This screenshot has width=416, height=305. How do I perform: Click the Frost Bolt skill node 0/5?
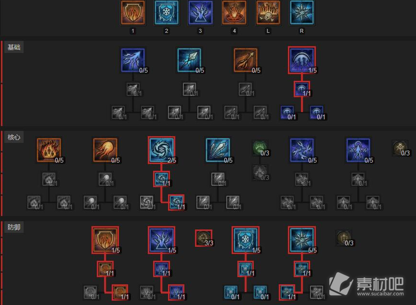tap(189, 60)
